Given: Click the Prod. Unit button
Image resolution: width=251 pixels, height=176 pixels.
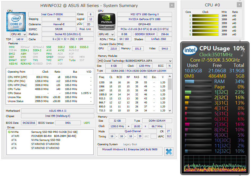Looking at the screenshot, I should click(x=85, y=29).
